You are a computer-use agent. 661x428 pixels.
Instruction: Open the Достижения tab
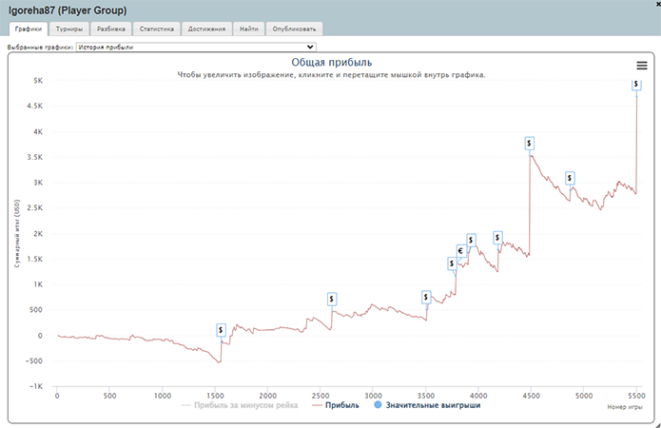(x=206, y=29)
